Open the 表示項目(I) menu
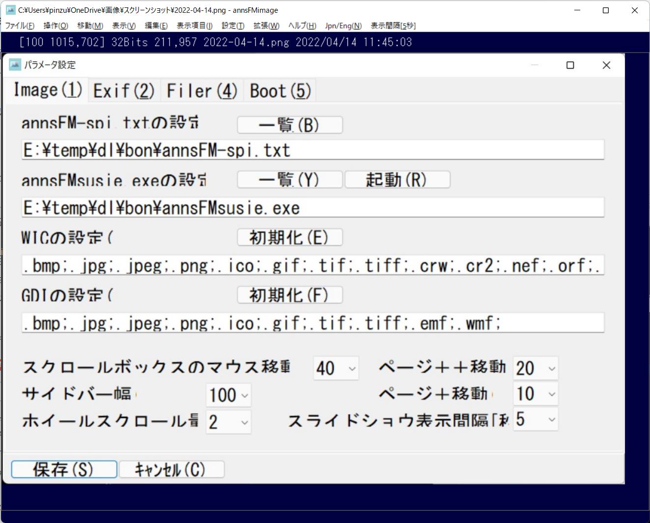 tap(195, 26)
